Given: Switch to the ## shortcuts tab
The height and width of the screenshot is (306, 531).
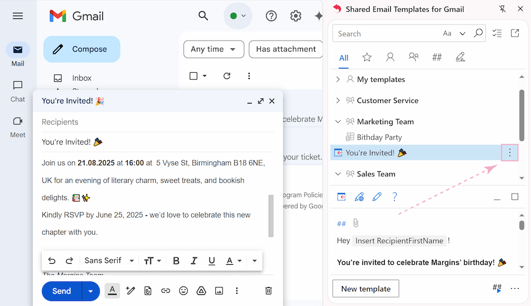Looking at the screenshot, I should click(x=437, y=57).
